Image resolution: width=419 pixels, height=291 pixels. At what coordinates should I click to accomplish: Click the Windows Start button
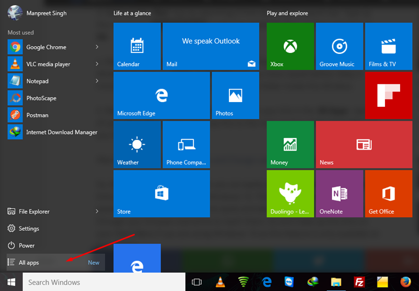[11, 282]
